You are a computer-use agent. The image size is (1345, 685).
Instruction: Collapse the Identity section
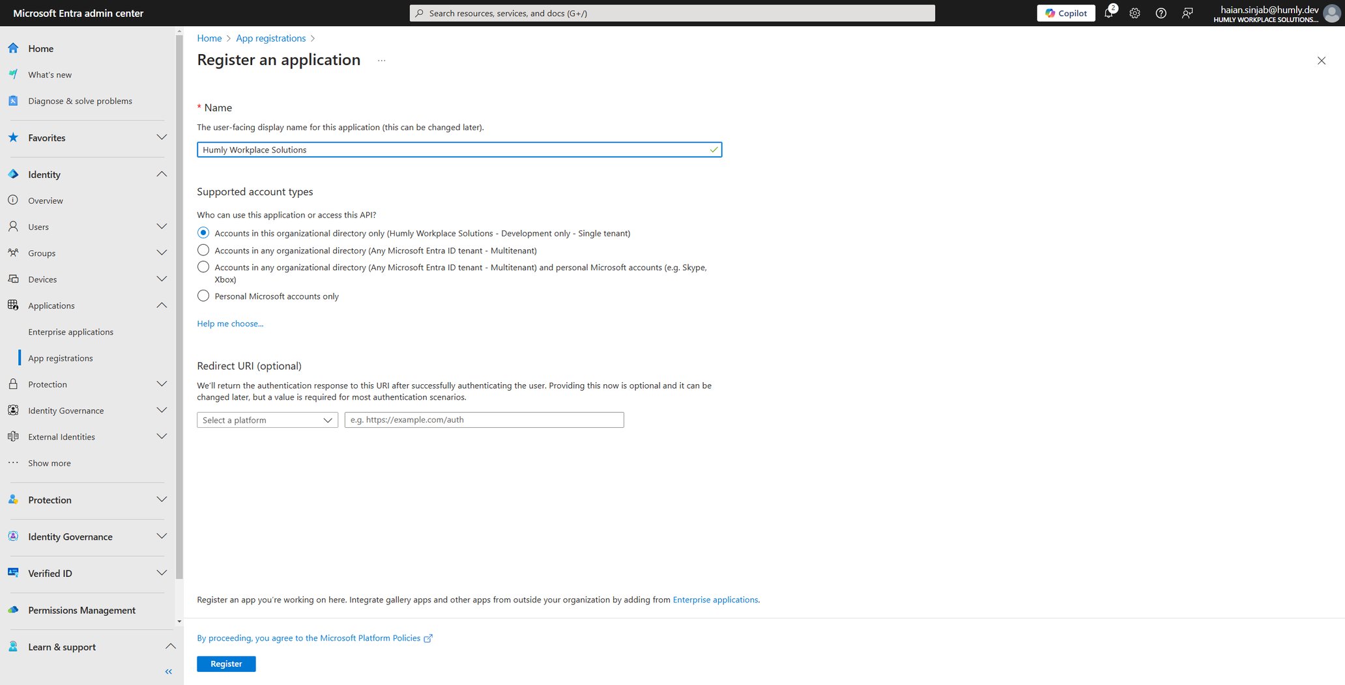161,174
